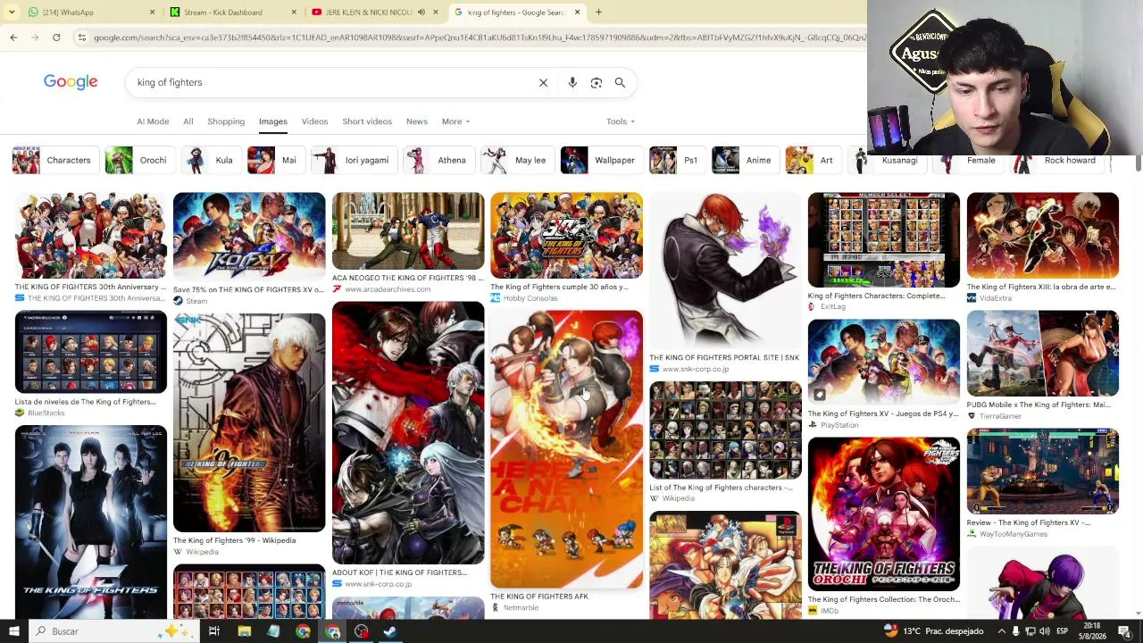The image size is (1143, 643).
Task: Open the notification center
Action: [x=1124, y=631]
